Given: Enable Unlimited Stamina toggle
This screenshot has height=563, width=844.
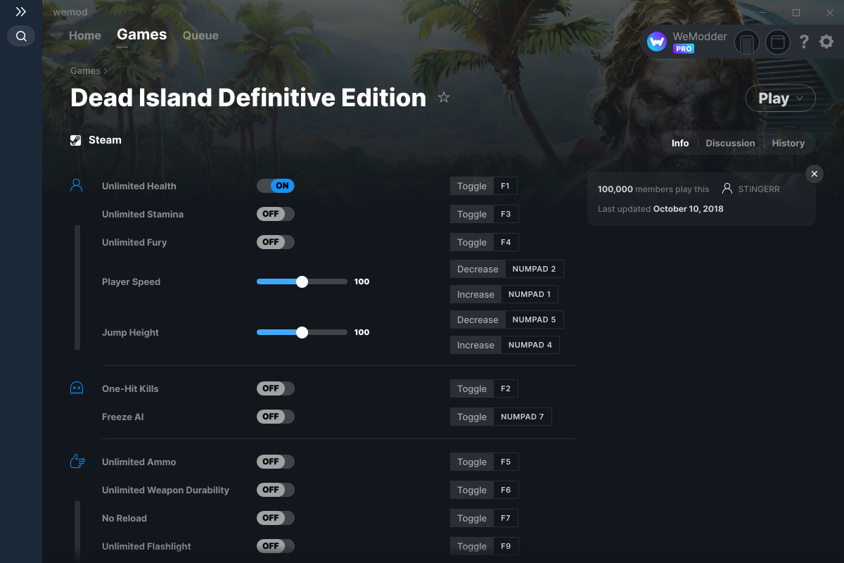Looking at the screenshot, I should (276, 214).
